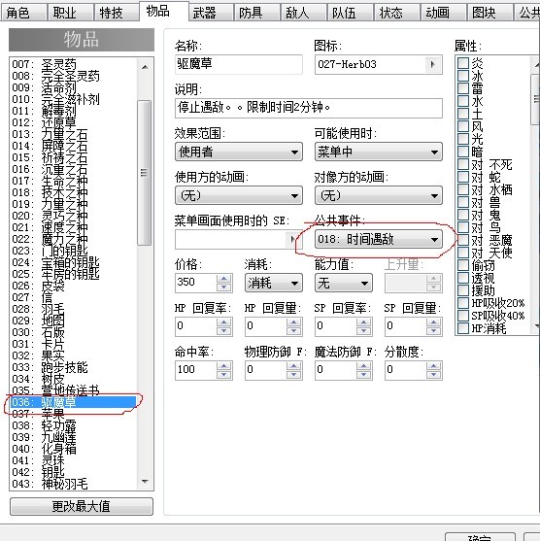The width and height of the screenshot is (540, 541).
Task: Go to the 敌人 tab
Action: pos(303,13)
